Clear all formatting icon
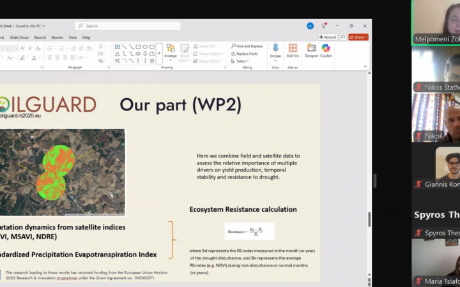Screen dimensions: 460x287 pos(38,48)
